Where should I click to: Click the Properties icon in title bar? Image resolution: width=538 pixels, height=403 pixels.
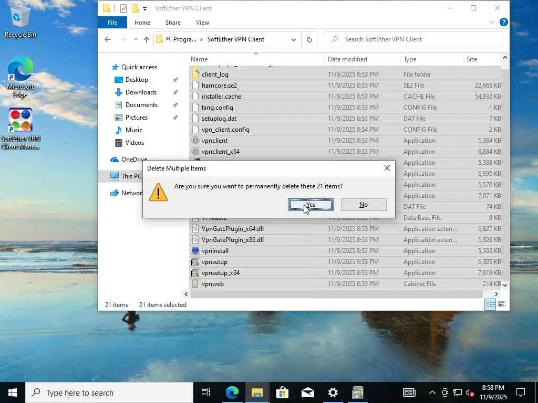[123, 8]
